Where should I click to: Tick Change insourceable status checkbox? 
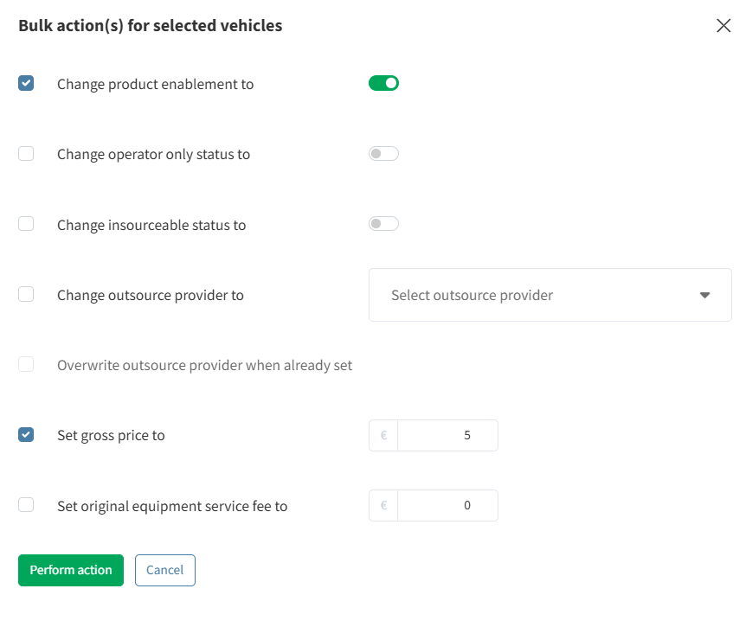pos(26,224)
